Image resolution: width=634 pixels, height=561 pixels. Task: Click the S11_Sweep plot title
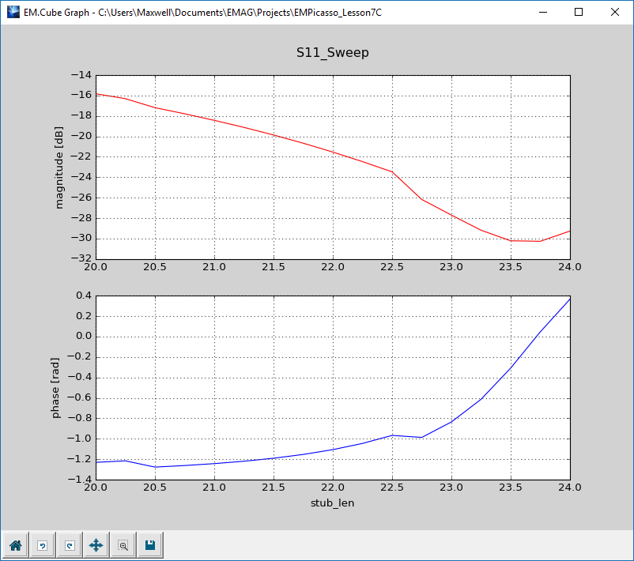click(332, 53)
